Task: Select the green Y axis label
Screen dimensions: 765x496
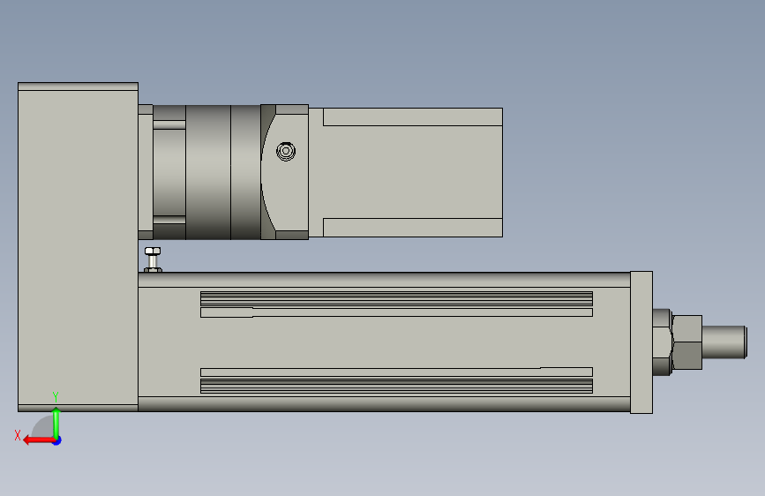Action: (x=56, y=396)
